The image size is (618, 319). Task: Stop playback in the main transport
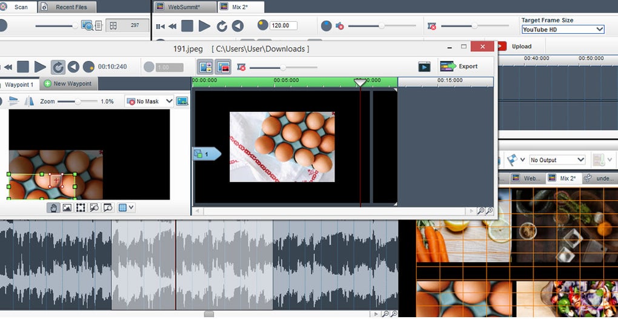point(187,26)
